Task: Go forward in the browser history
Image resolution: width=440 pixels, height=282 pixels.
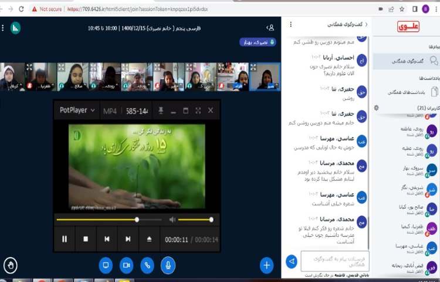Action: pyautogui.click(x=11, y=9)
